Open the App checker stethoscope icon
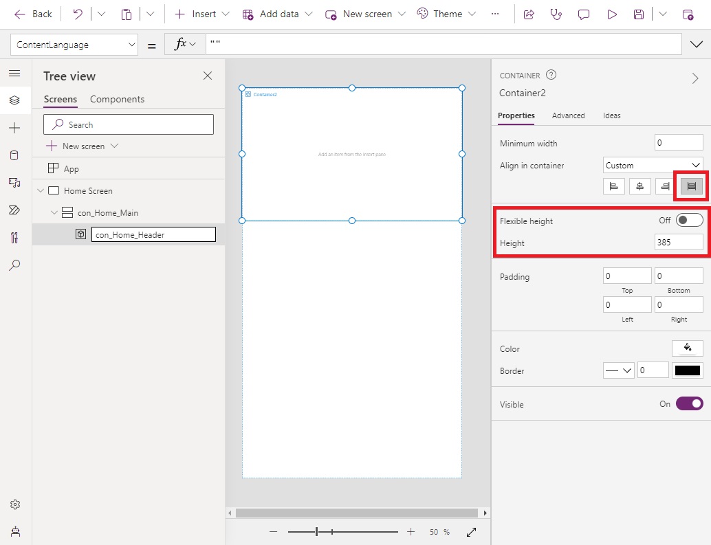The image size is (711, 545). (556, 14)
